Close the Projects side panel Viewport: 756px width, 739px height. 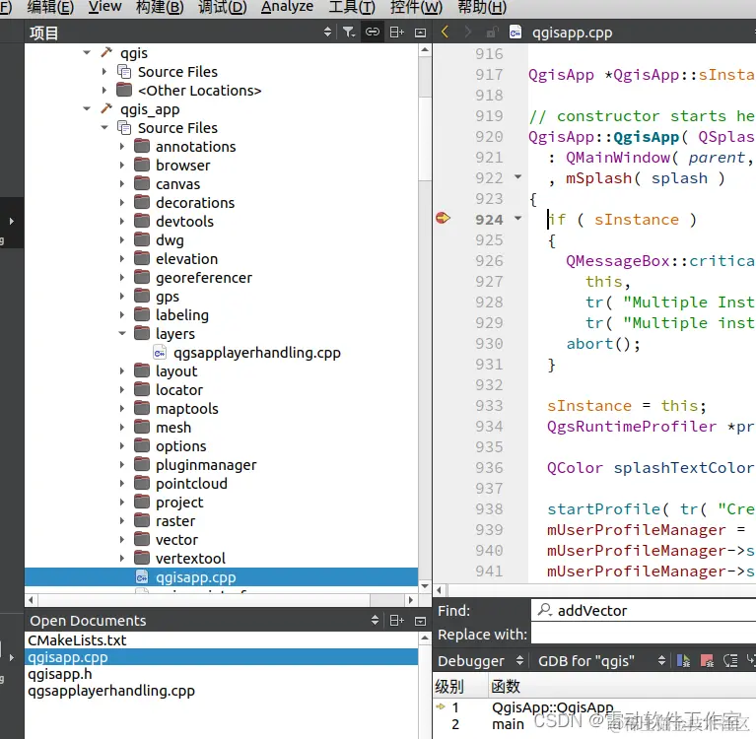pyautogui.click(x=421, y=33)
